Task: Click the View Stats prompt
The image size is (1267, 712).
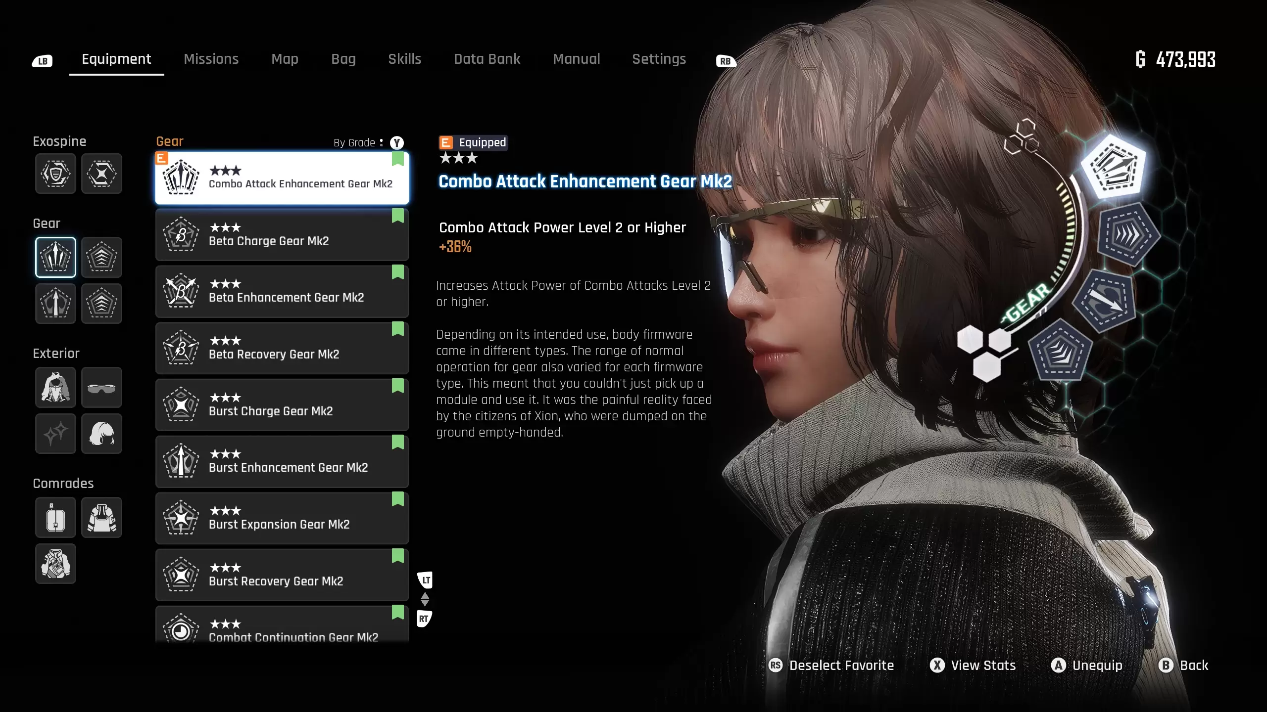Action: click(x=973, y=666)
